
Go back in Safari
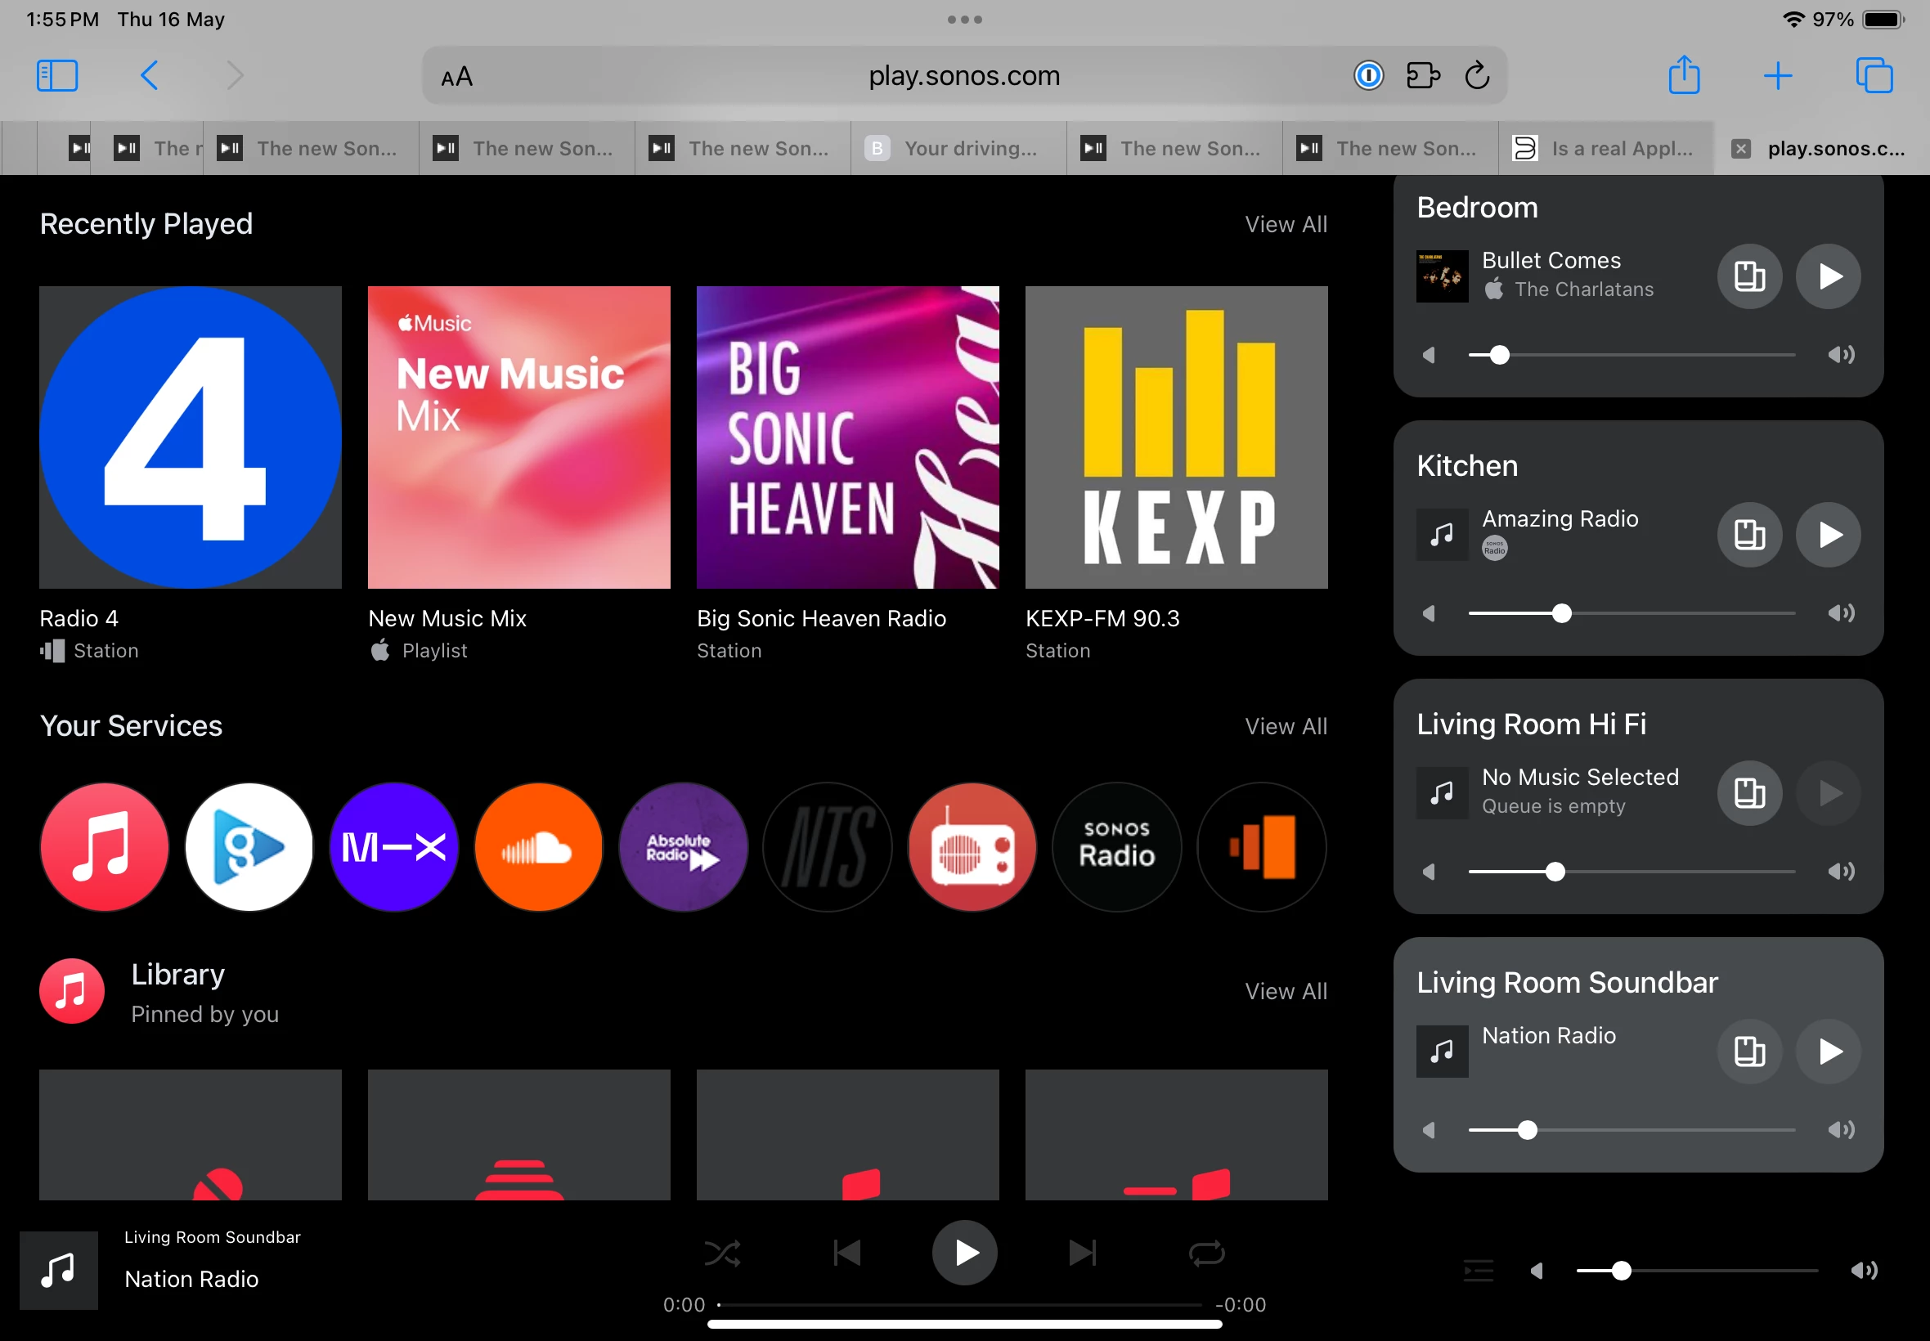pyautogui.click(x=149, y=75)
